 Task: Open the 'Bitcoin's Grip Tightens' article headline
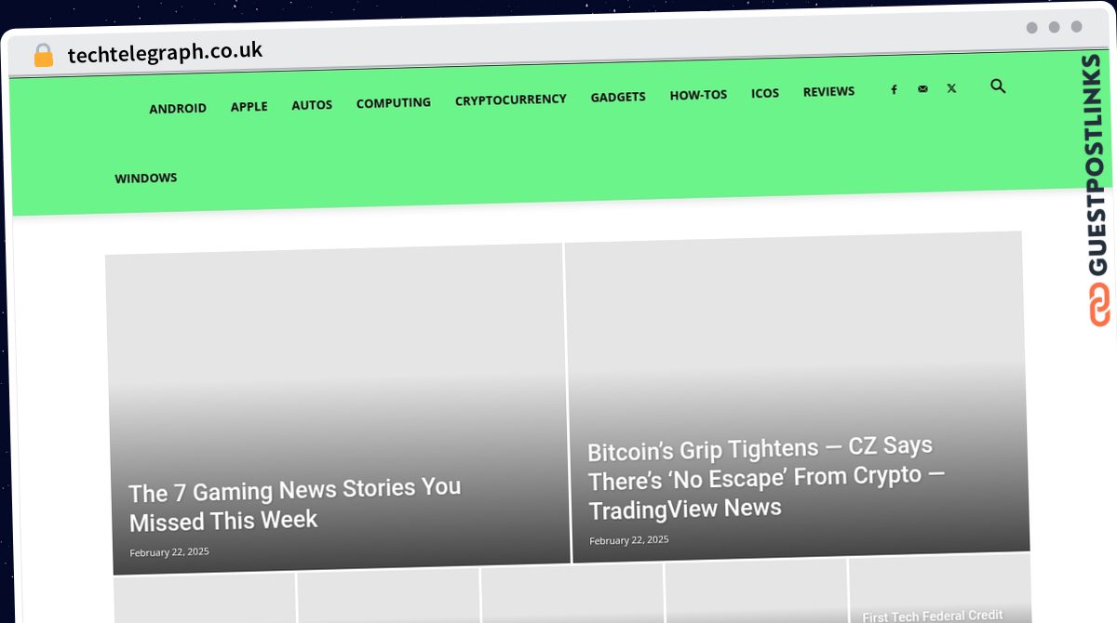point(766,478)
